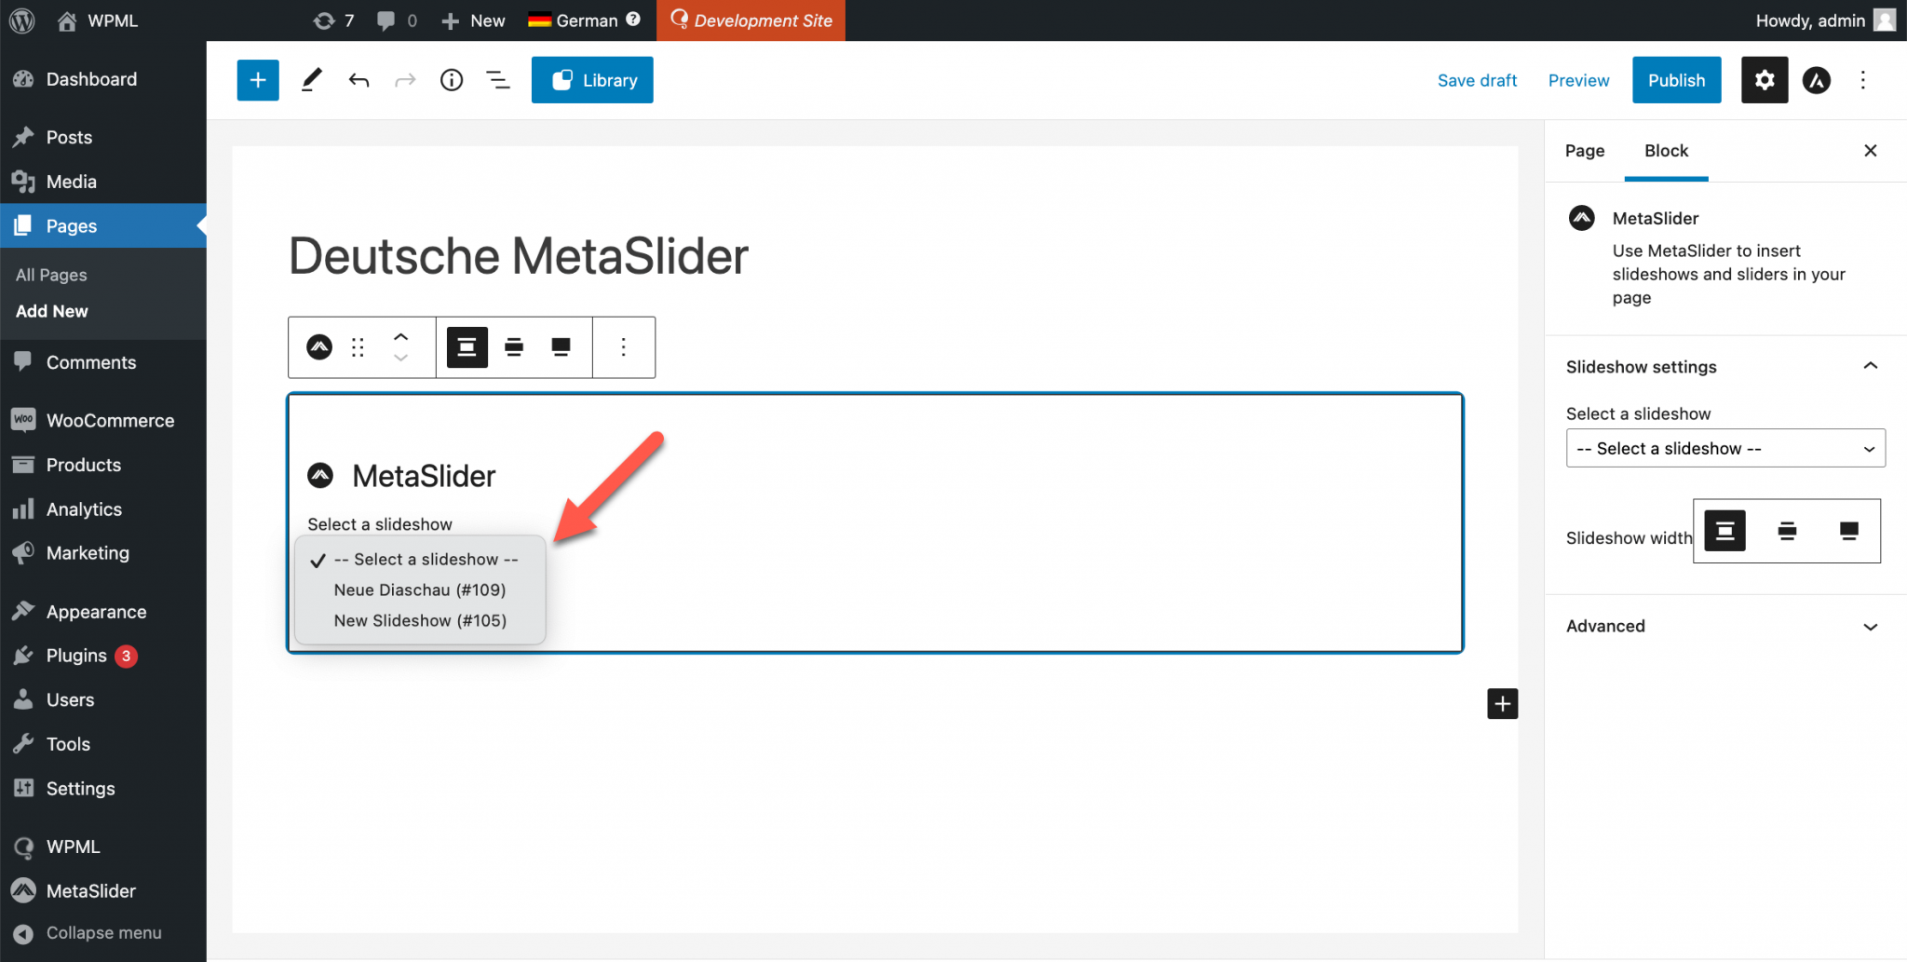
Task: Set block toolbar alignment to normal width
Action: [467, 347]
